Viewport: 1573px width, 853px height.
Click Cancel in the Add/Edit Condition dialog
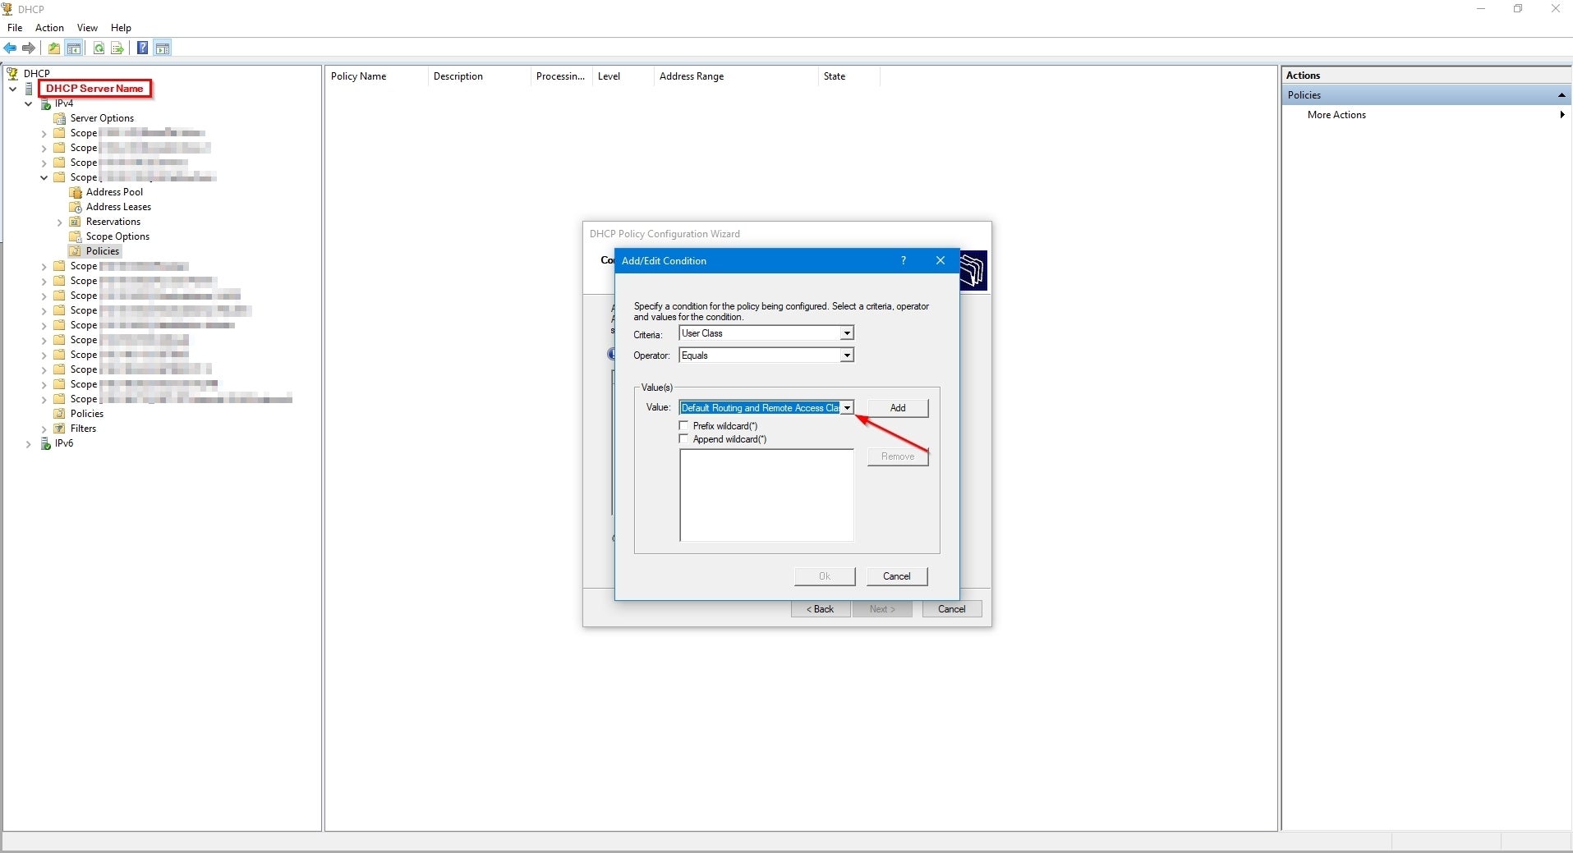[x=896, y=576]
